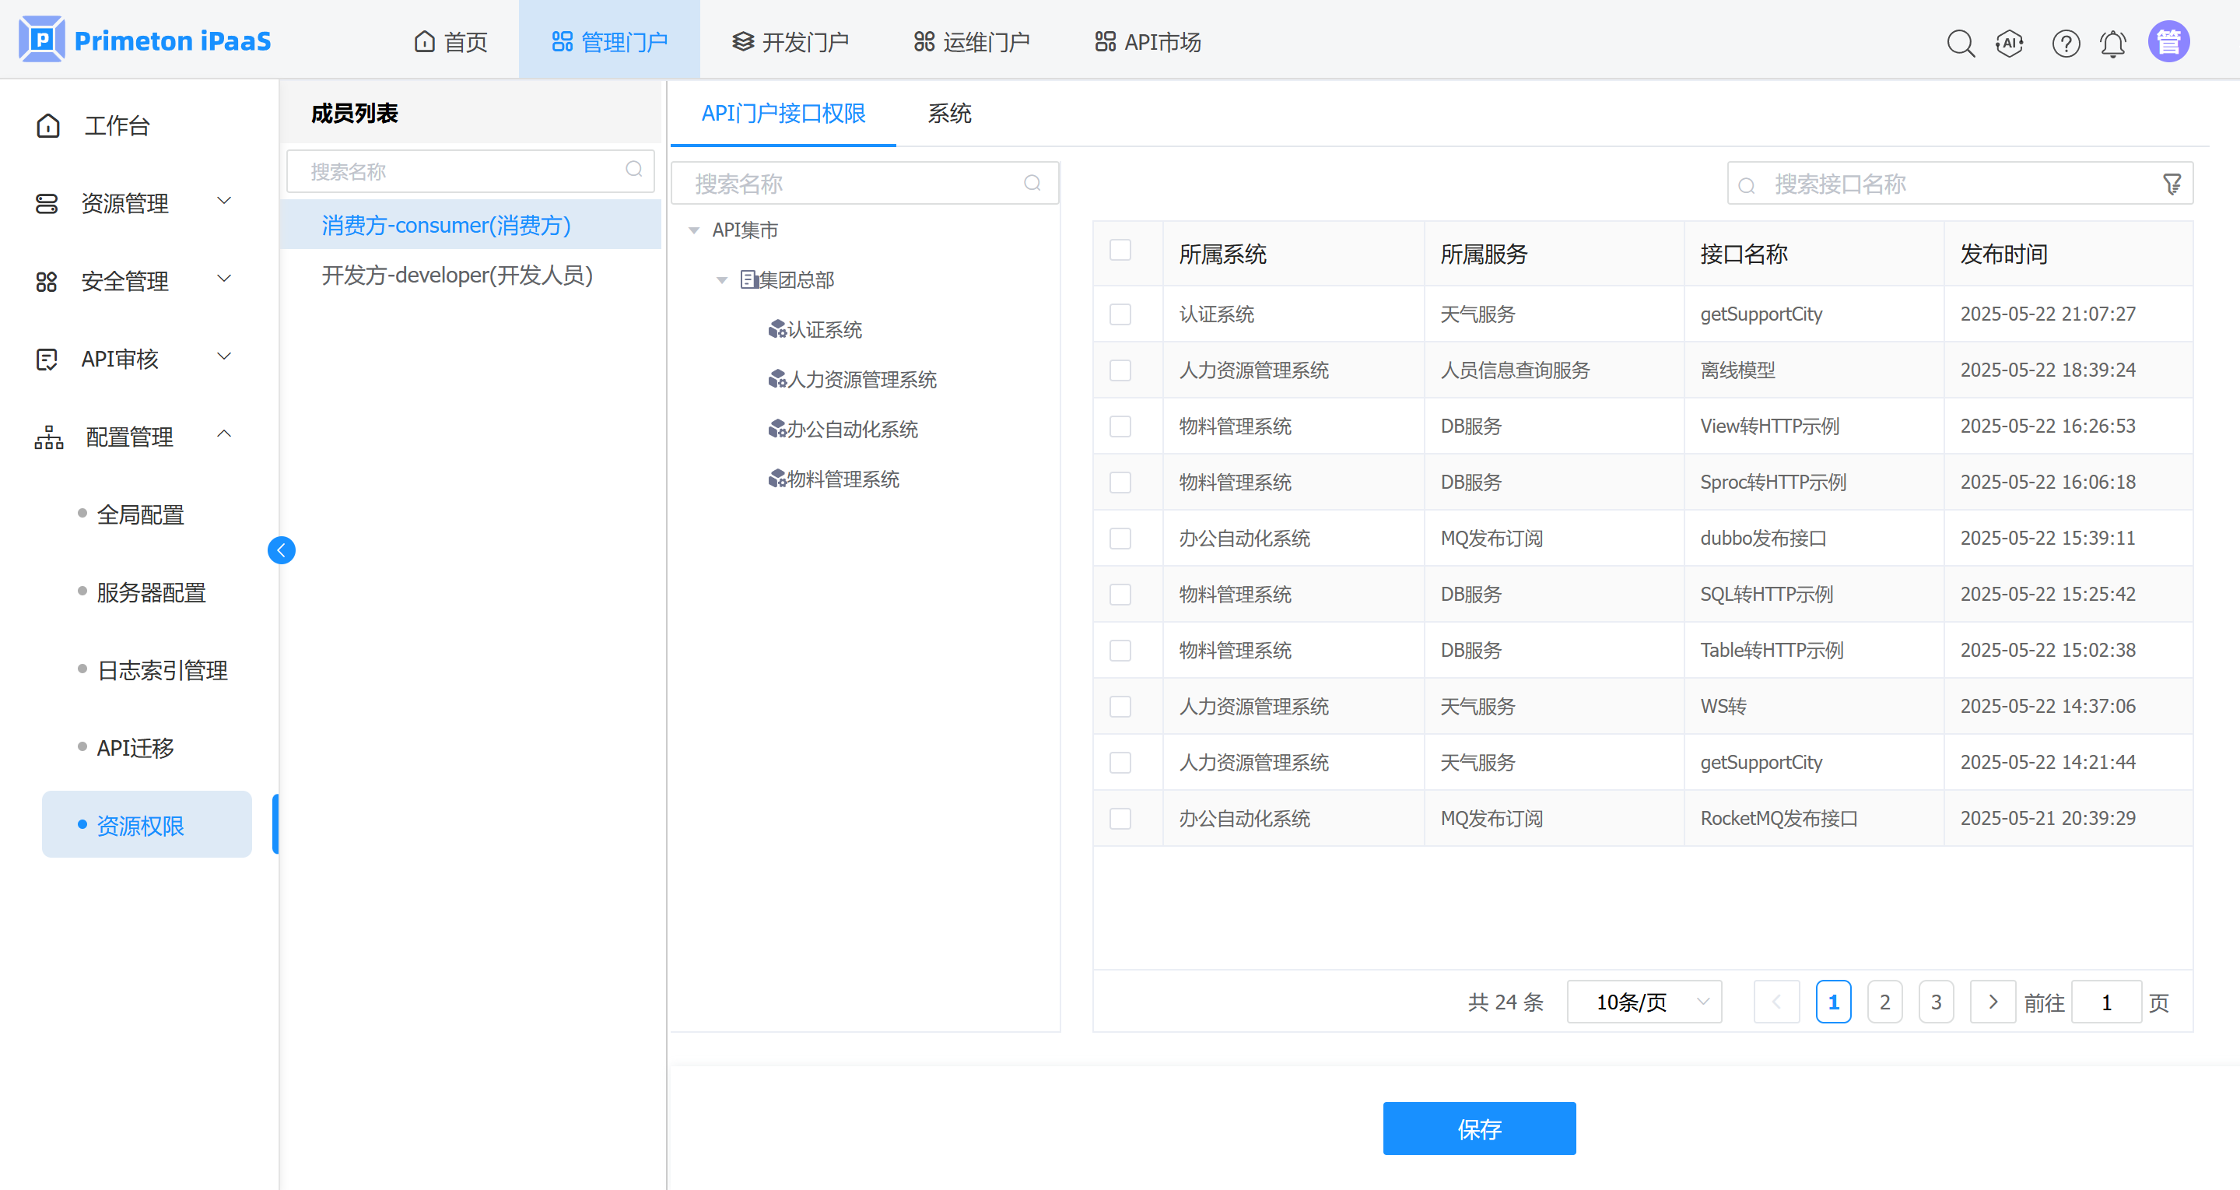The width and height of the screenshot is (2240, 1190).
Task: Collapse the 集团总部 tree node
Action: pos(722,280)
